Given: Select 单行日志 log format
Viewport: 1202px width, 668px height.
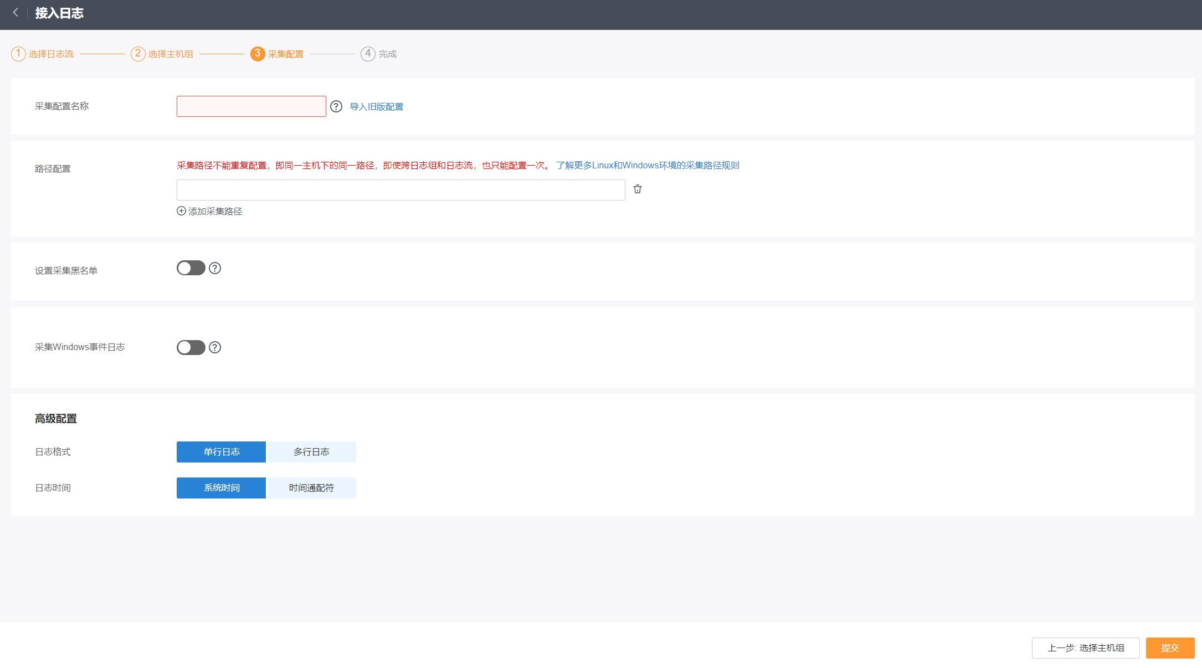Looking at the screenshot, I should point(221,452).
